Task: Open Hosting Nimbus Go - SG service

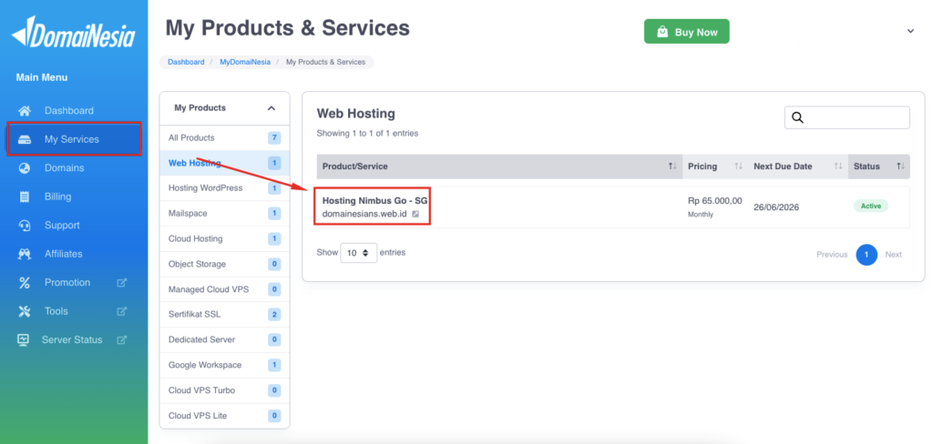Action: tap(374, 201)
